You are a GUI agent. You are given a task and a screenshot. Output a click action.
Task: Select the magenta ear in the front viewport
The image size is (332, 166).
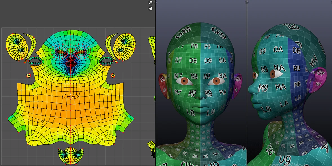[236, 86]
